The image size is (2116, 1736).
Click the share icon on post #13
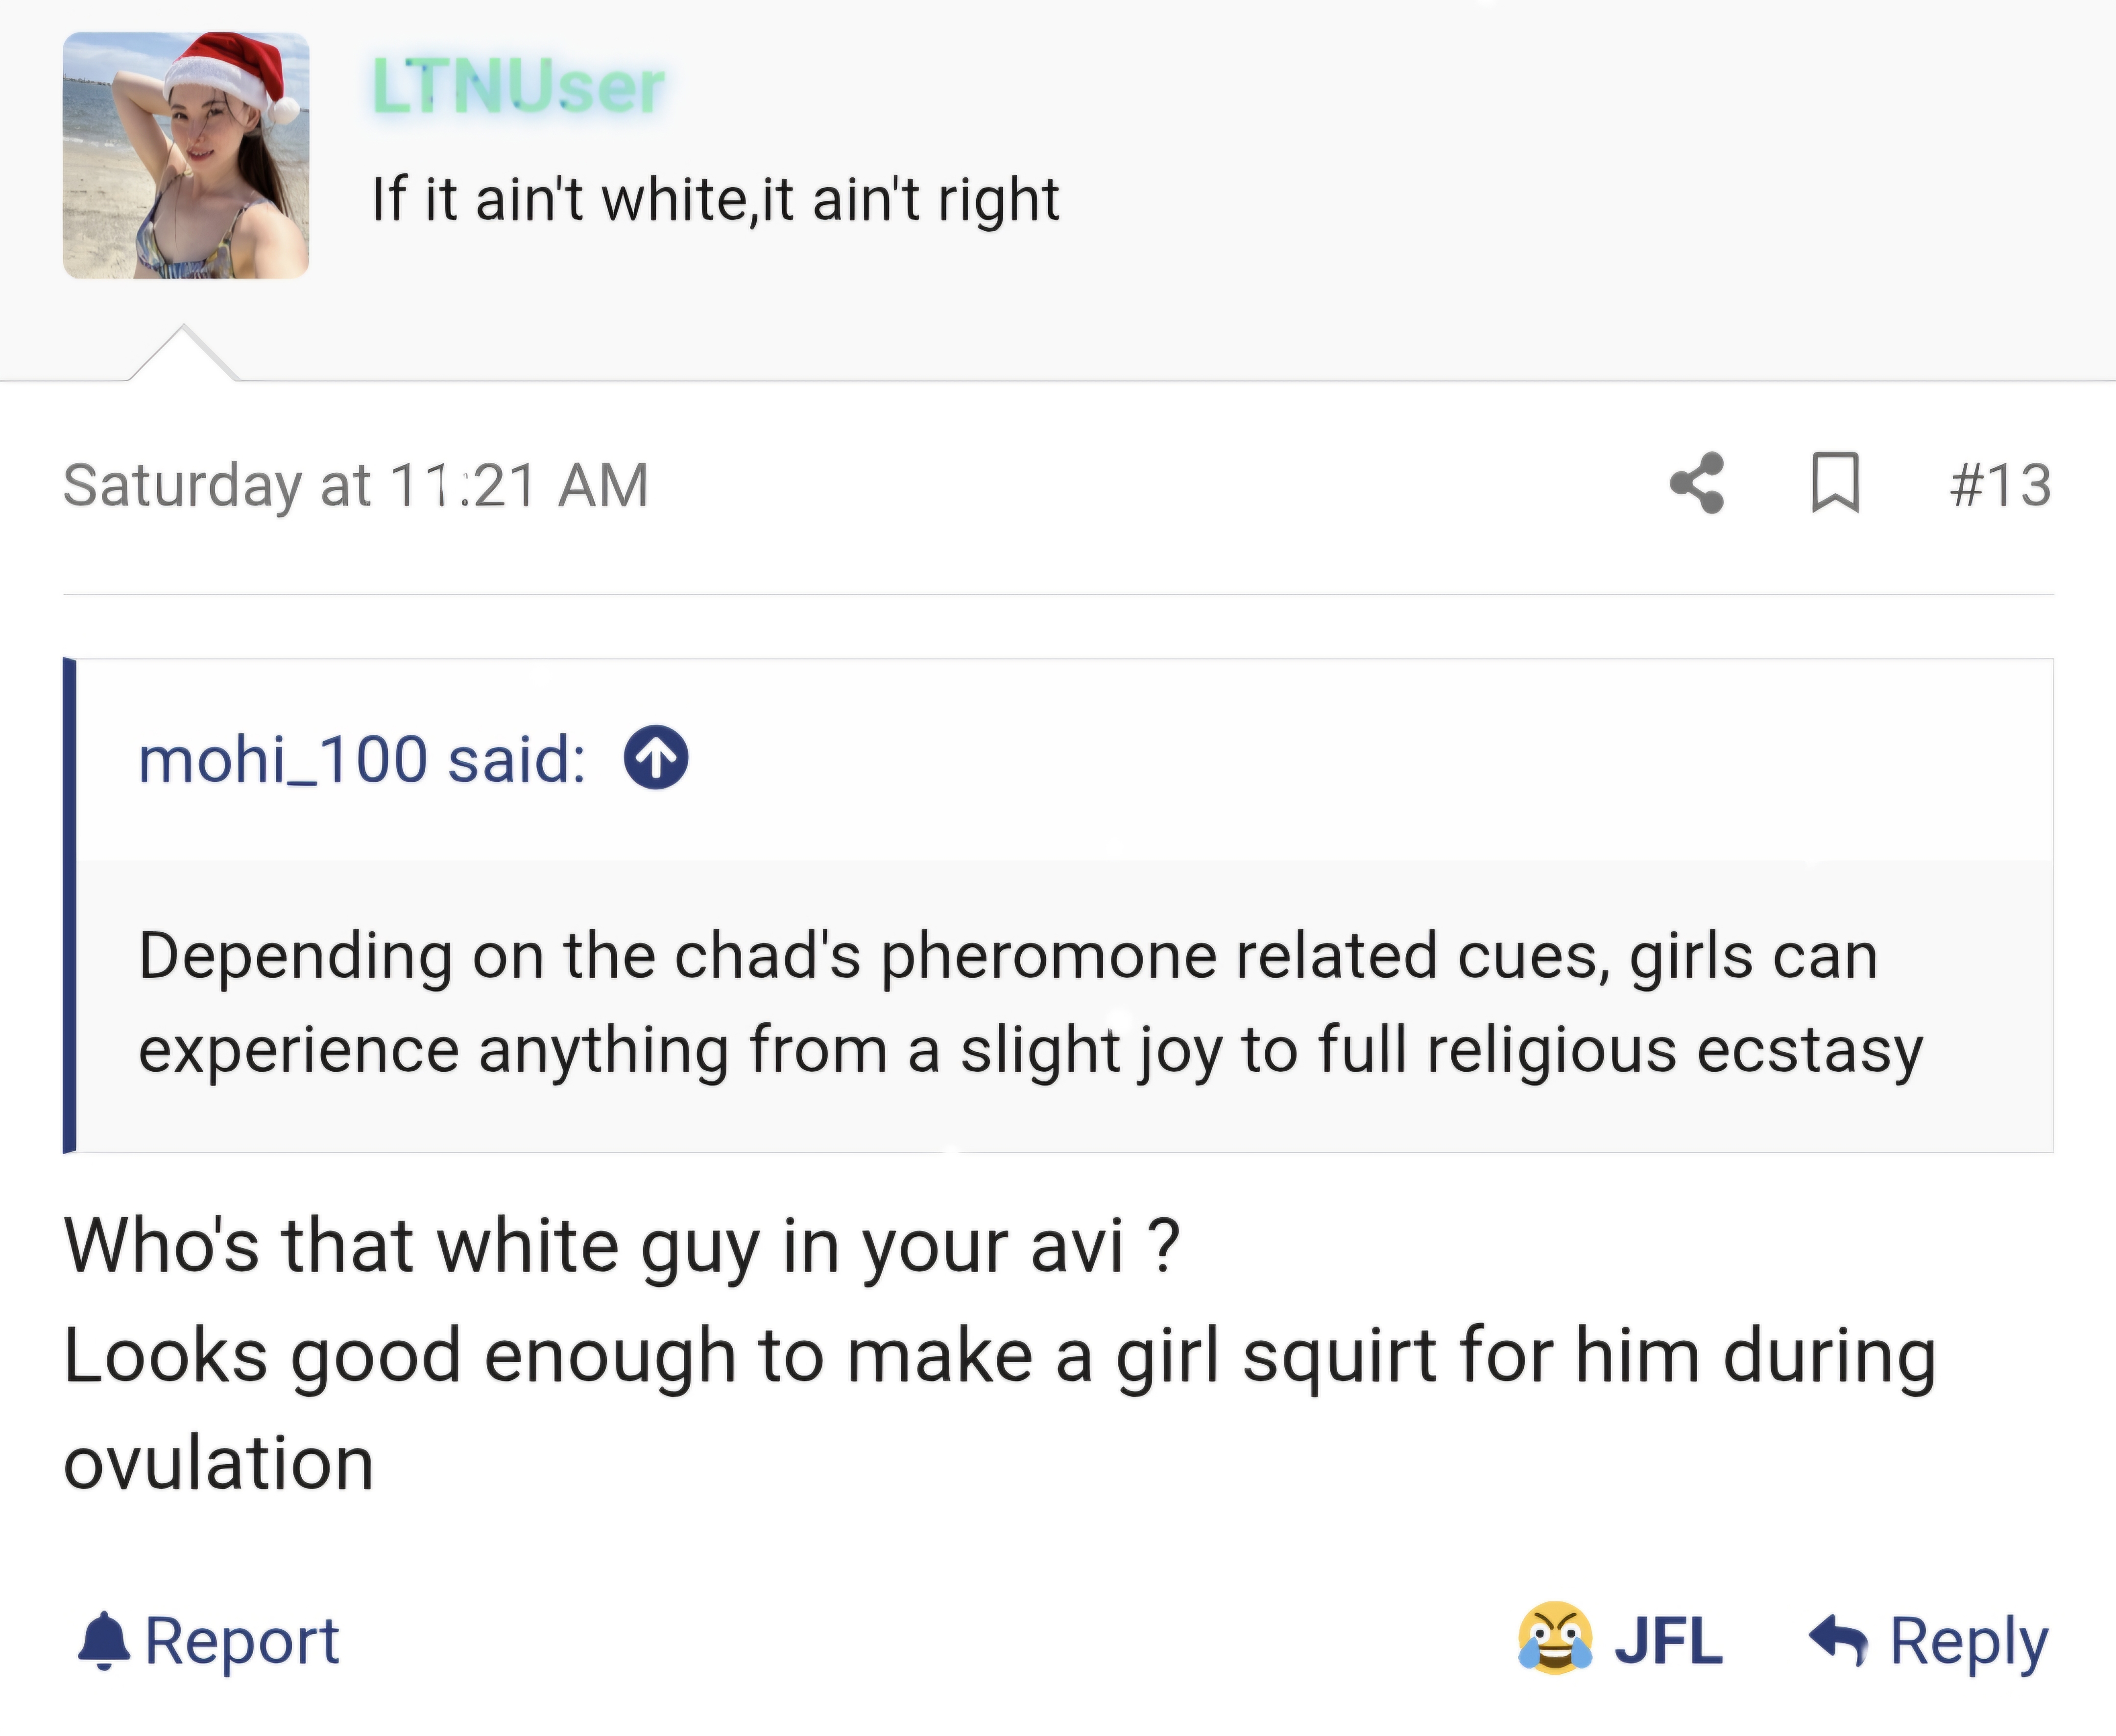[x=1697, y=484]
